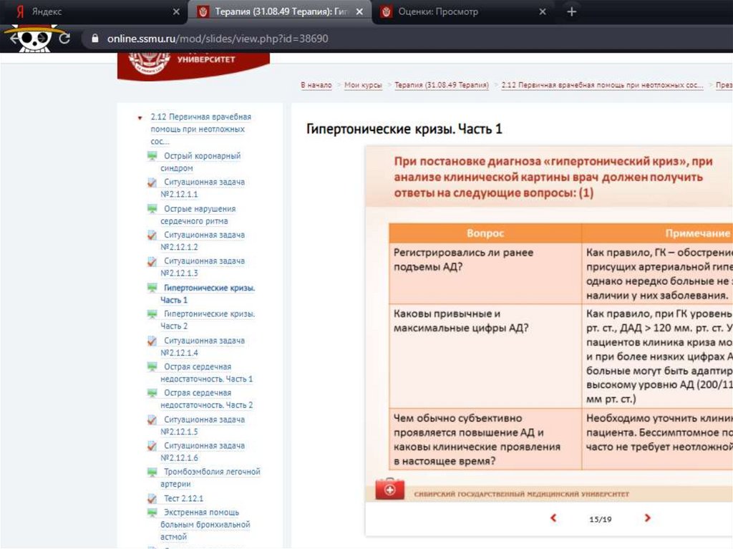The image size is (733, 549).
Task: Click the page heading Гипертонические кризы. Часть 1
Action: [404, 129]
